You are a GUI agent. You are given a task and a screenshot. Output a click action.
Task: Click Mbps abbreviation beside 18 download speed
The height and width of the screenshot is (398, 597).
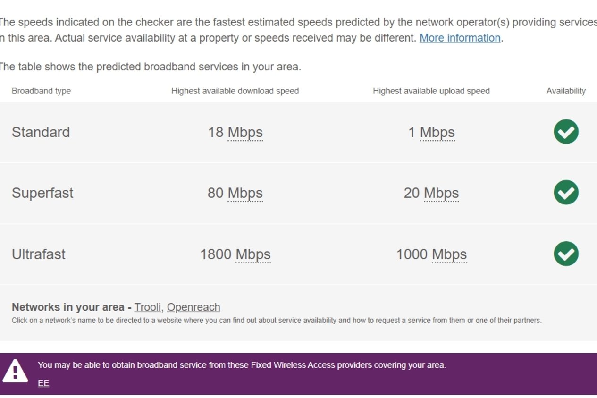(245, 133)
